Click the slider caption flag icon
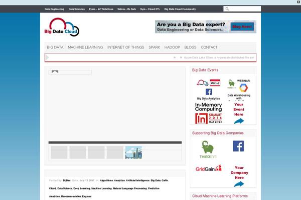The image size is (301, 200). 55,72
